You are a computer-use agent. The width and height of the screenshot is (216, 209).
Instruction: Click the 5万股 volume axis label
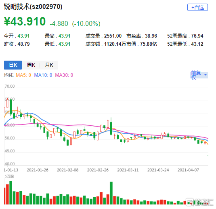9,176
